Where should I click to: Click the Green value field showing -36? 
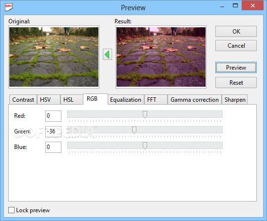53,131
